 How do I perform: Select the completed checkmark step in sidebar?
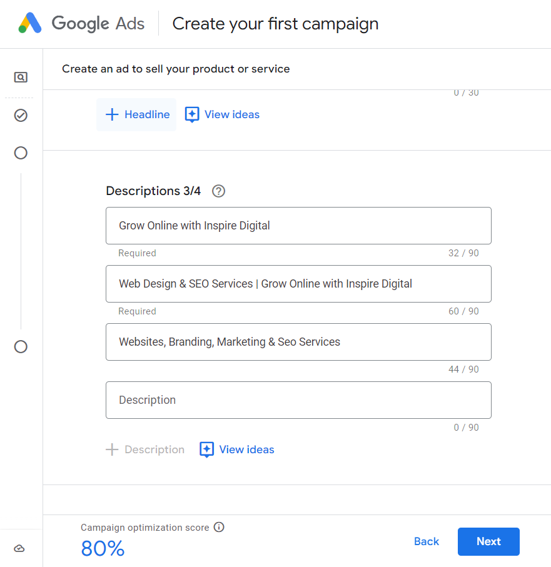coord(21,116)
